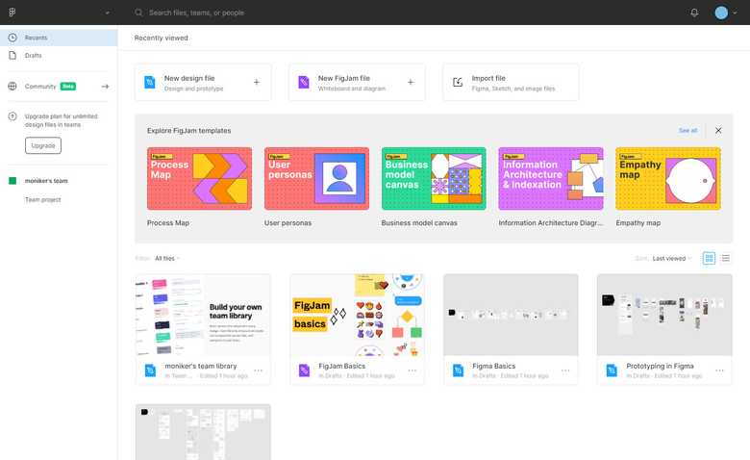The image size is (750, 460).
Task: Switch to list view
Action: point(726,258)
